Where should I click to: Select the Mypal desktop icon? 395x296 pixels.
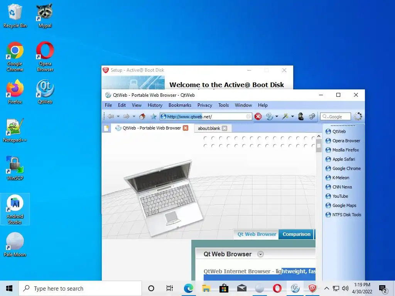pos(45,16)
